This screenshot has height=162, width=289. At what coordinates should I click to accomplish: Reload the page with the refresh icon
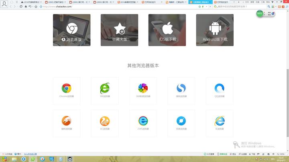pyautogui.click(x=21, y=7)
